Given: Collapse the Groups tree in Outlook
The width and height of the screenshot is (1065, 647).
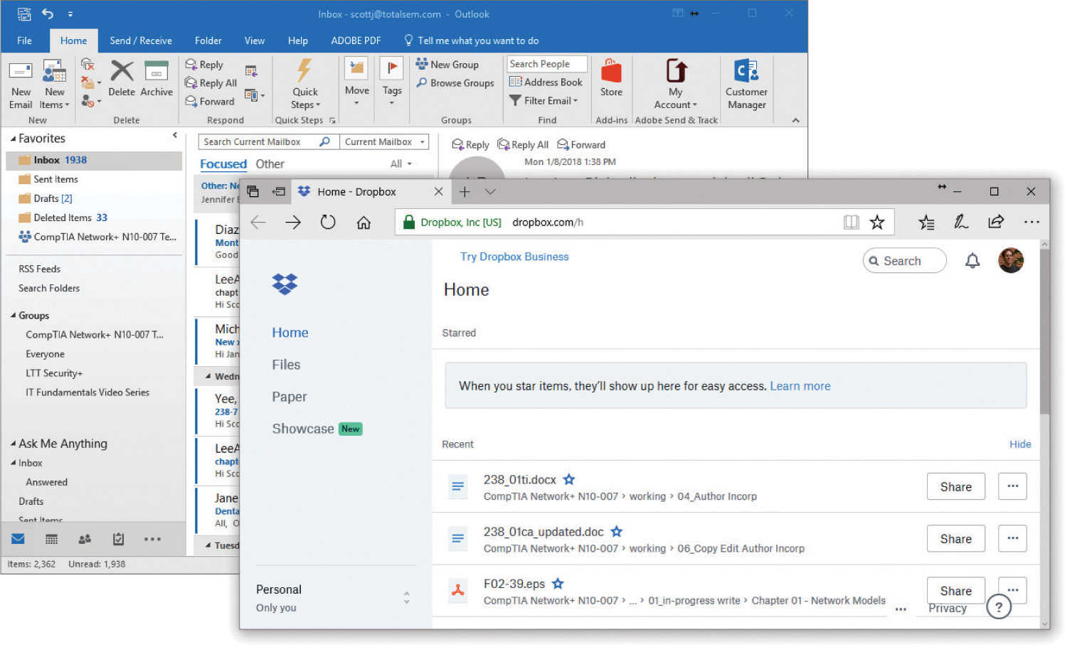Looking at the screenshot, I should point(14,315).
